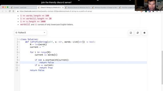Viewport: 163px width, 91px height.
Task: Open the extensions puzzle icon
Action: click(153, 11)
